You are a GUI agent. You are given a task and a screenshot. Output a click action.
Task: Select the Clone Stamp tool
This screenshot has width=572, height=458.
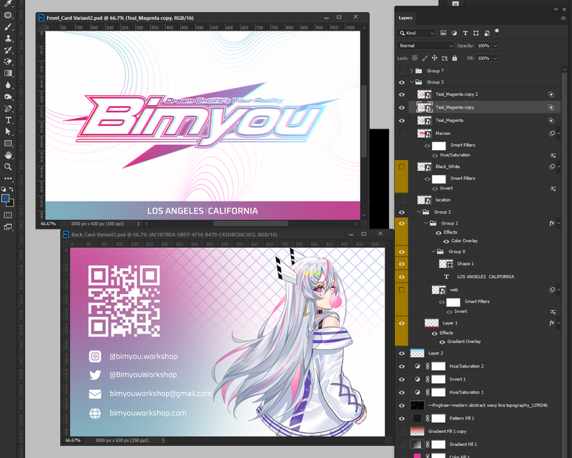(9, 39)
